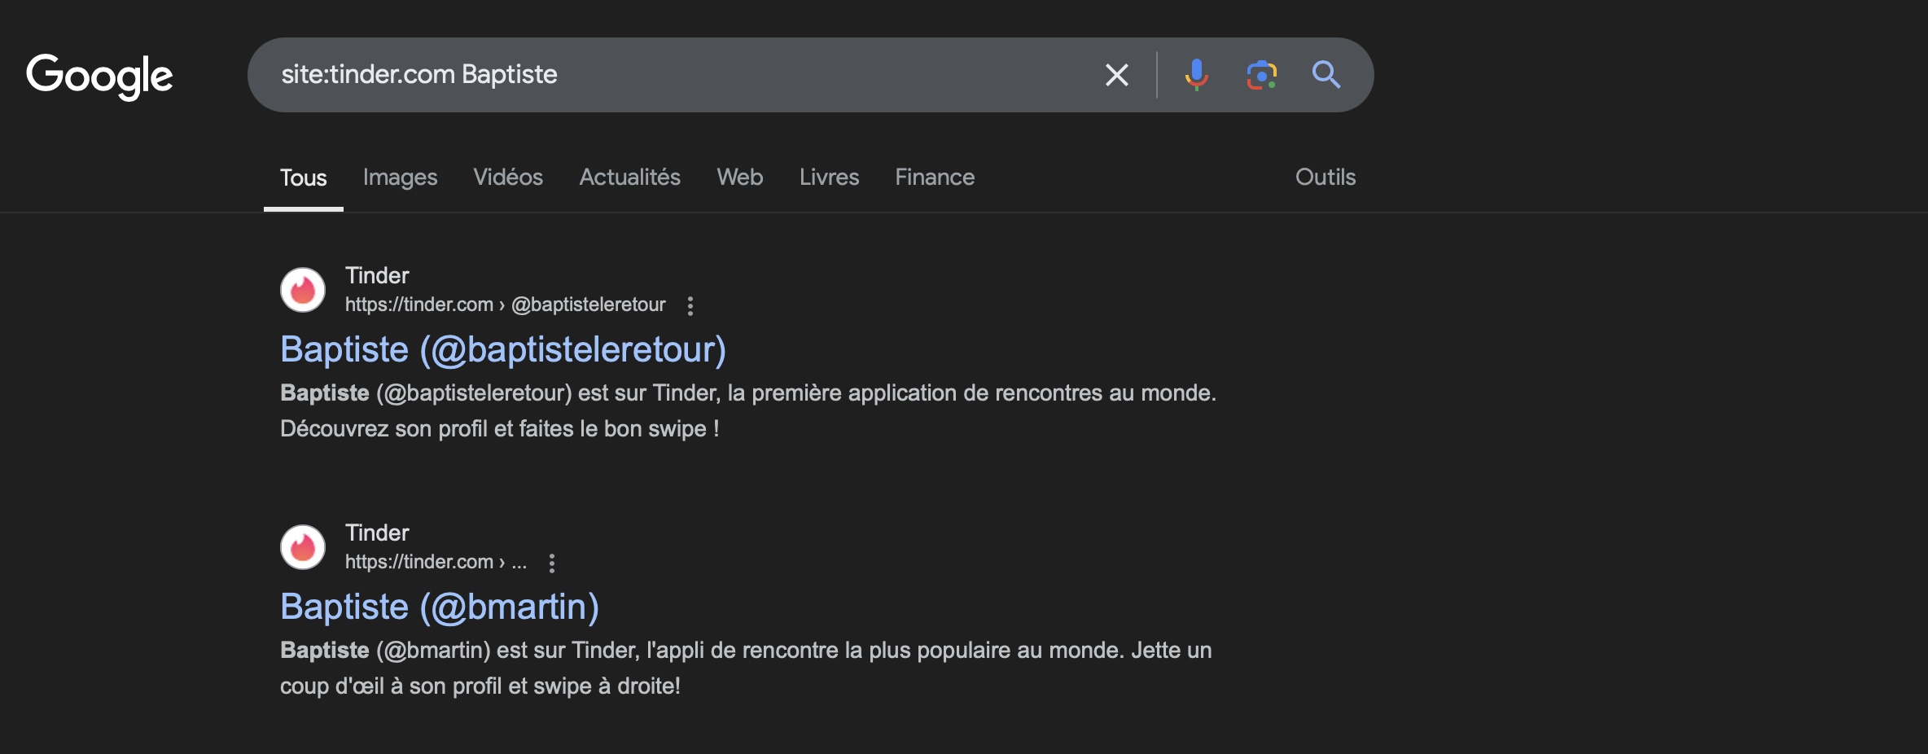
Task: Open the Actualités tab
Action: (x=629, y=178)
